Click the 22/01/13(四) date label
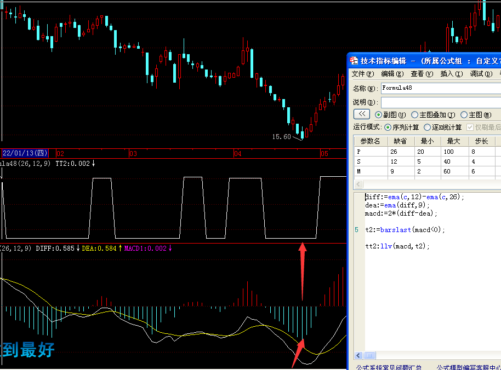 (x=25, y=153)
